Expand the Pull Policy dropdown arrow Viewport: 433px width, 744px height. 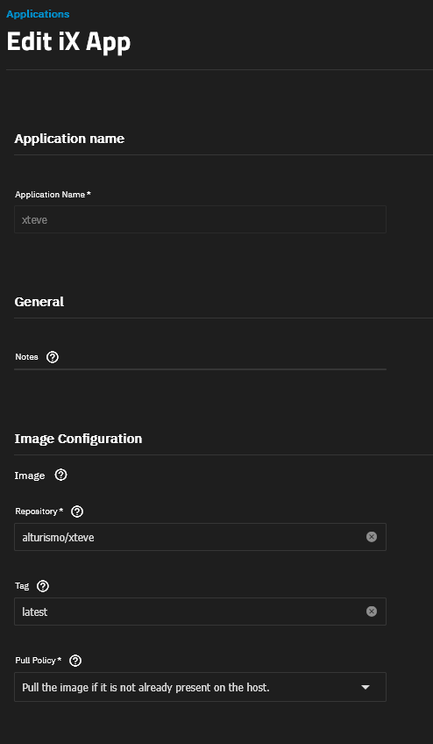(366, 687)
